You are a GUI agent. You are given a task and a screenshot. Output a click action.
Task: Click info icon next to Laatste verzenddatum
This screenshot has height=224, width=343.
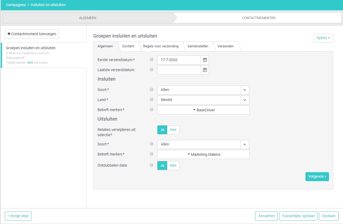point(151,70)
